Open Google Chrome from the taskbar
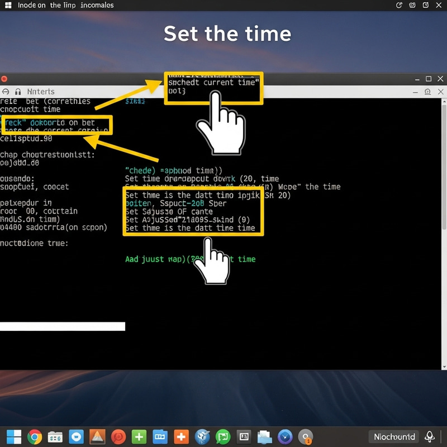 coord(34,436)
